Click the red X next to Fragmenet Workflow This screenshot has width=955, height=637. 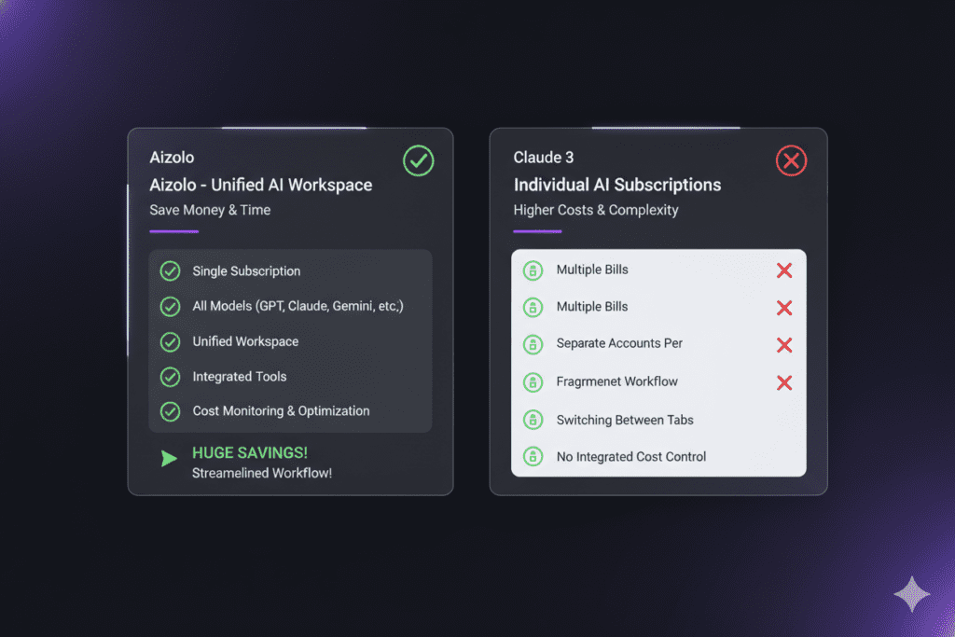tap(784, 382)
